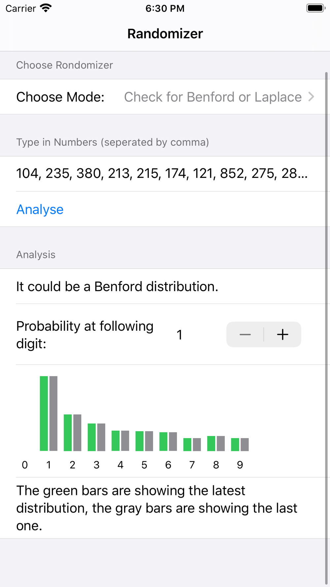This screenshot has height=587, width=330.
Task: Tap the Choose Mode row label
Action: pyautogui.click(x=60, y=97)
